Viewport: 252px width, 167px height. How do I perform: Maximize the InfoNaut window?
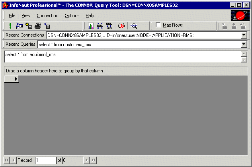tap(239, 5)
